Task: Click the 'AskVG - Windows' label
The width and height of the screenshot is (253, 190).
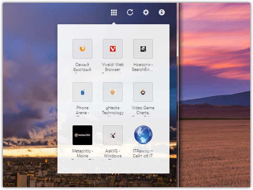Action: coord(113,153)
